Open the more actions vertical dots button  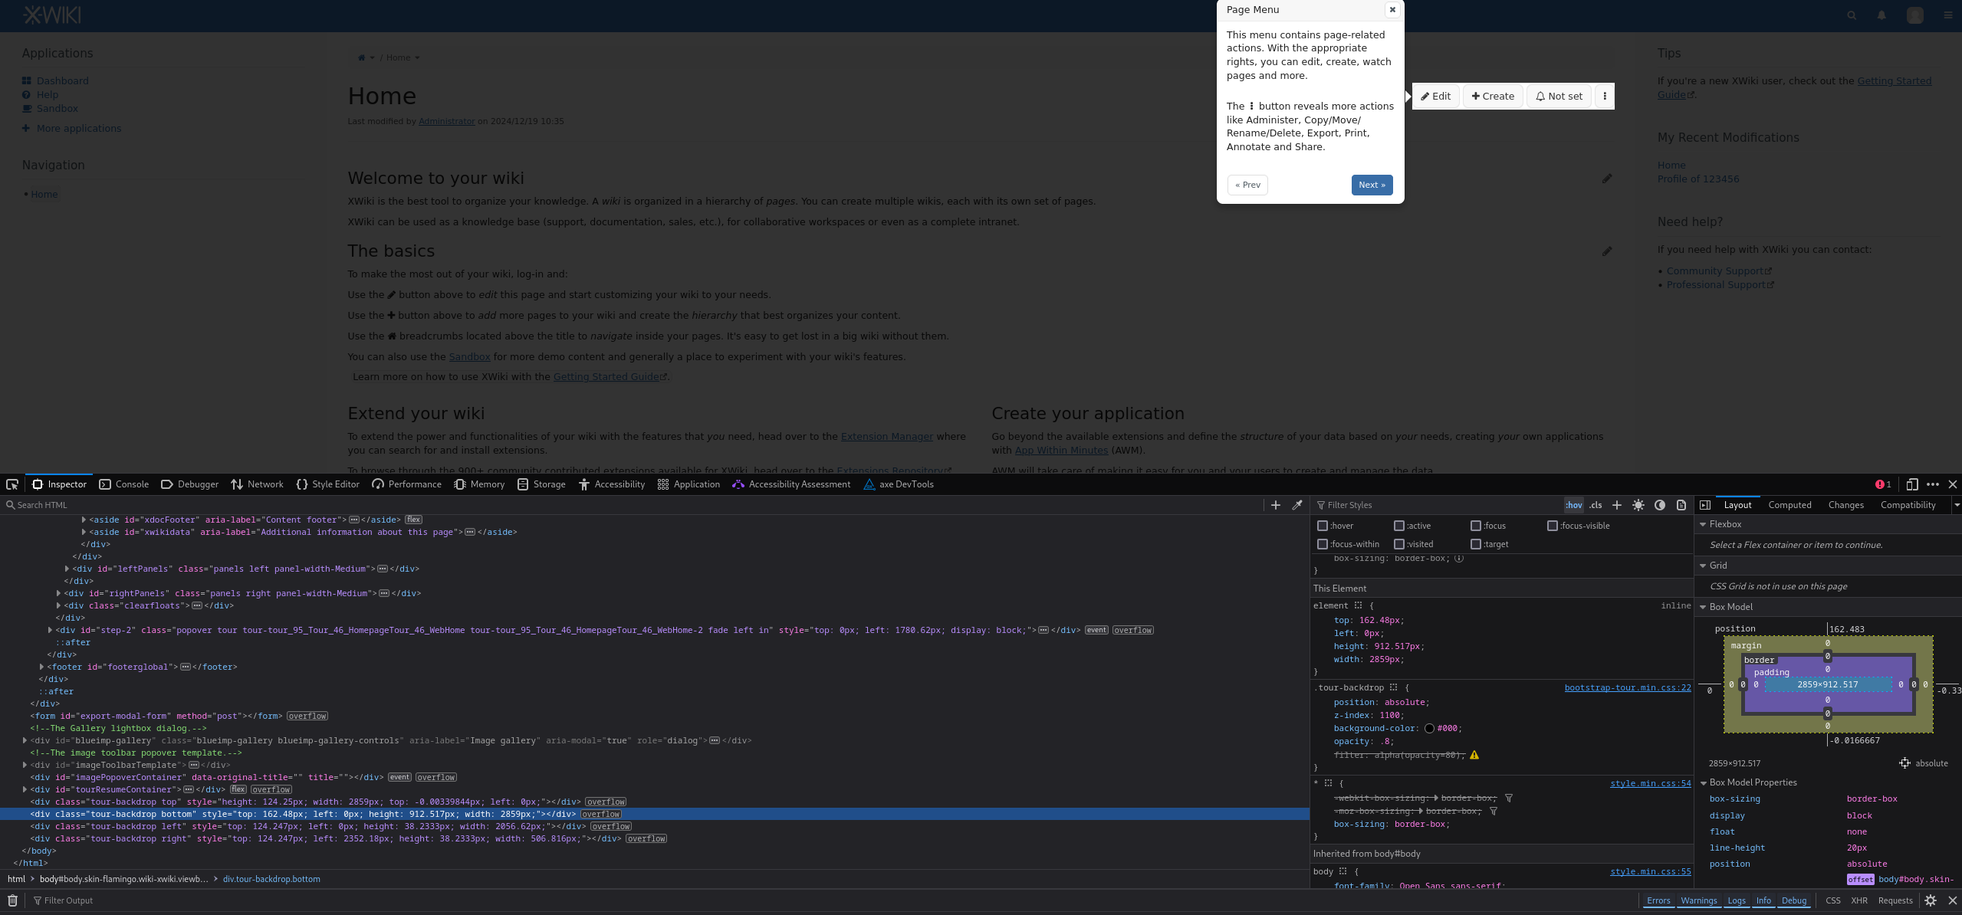(x=1605, y=96)
